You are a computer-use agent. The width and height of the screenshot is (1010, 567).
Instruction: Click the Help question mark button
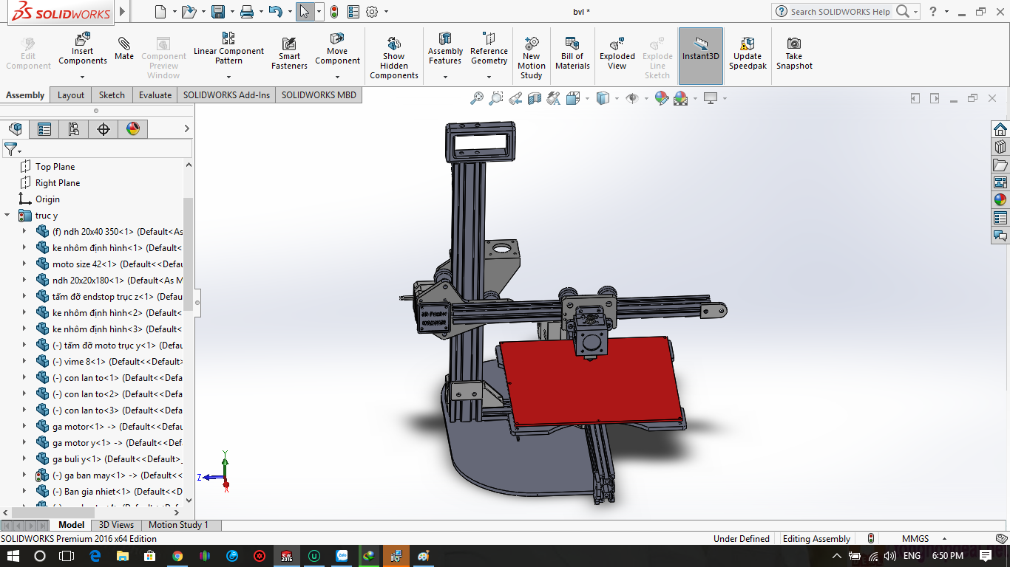(933, 12)
